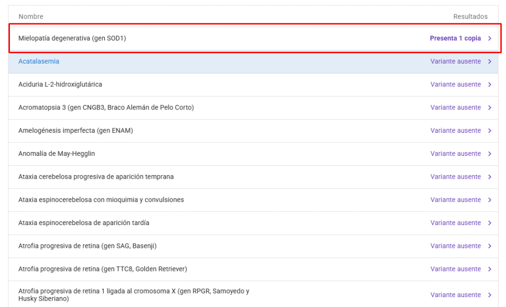Expand arrow for Aciduria L-2-hidroxiglutárica
The width and height of the screenshot is (506, 307).
click(x=490, y=84)
